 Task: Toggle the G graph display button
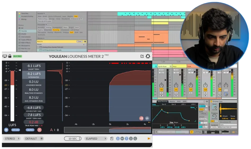(135, 138)
